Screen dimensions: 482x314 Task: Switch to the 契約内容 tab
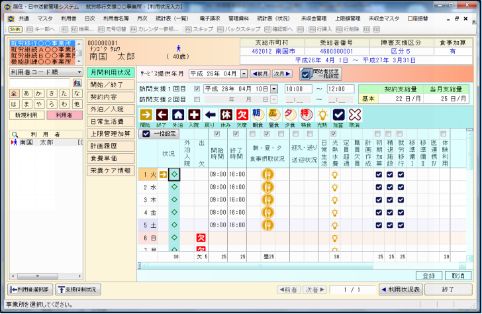pyautogui.click(x=110, y=97)
